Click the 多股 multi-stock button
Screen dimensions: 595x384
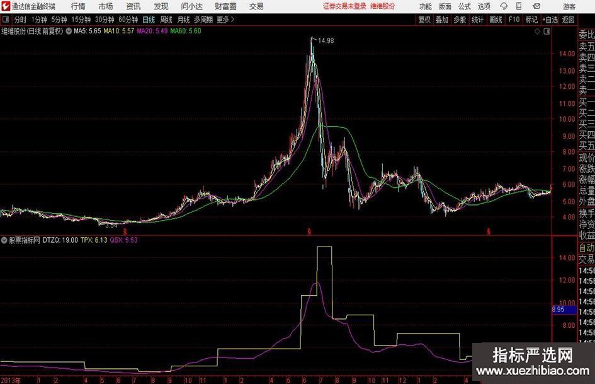pos(460,20)
